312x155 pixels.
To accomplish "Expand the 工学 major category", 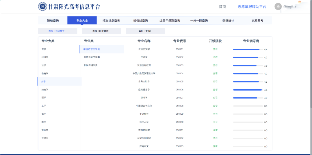I will pyautogui.click(x=44, y=106).
